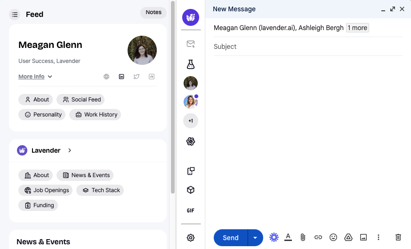Select the company About chip
The image size is (411, 249).
[35, 175]
